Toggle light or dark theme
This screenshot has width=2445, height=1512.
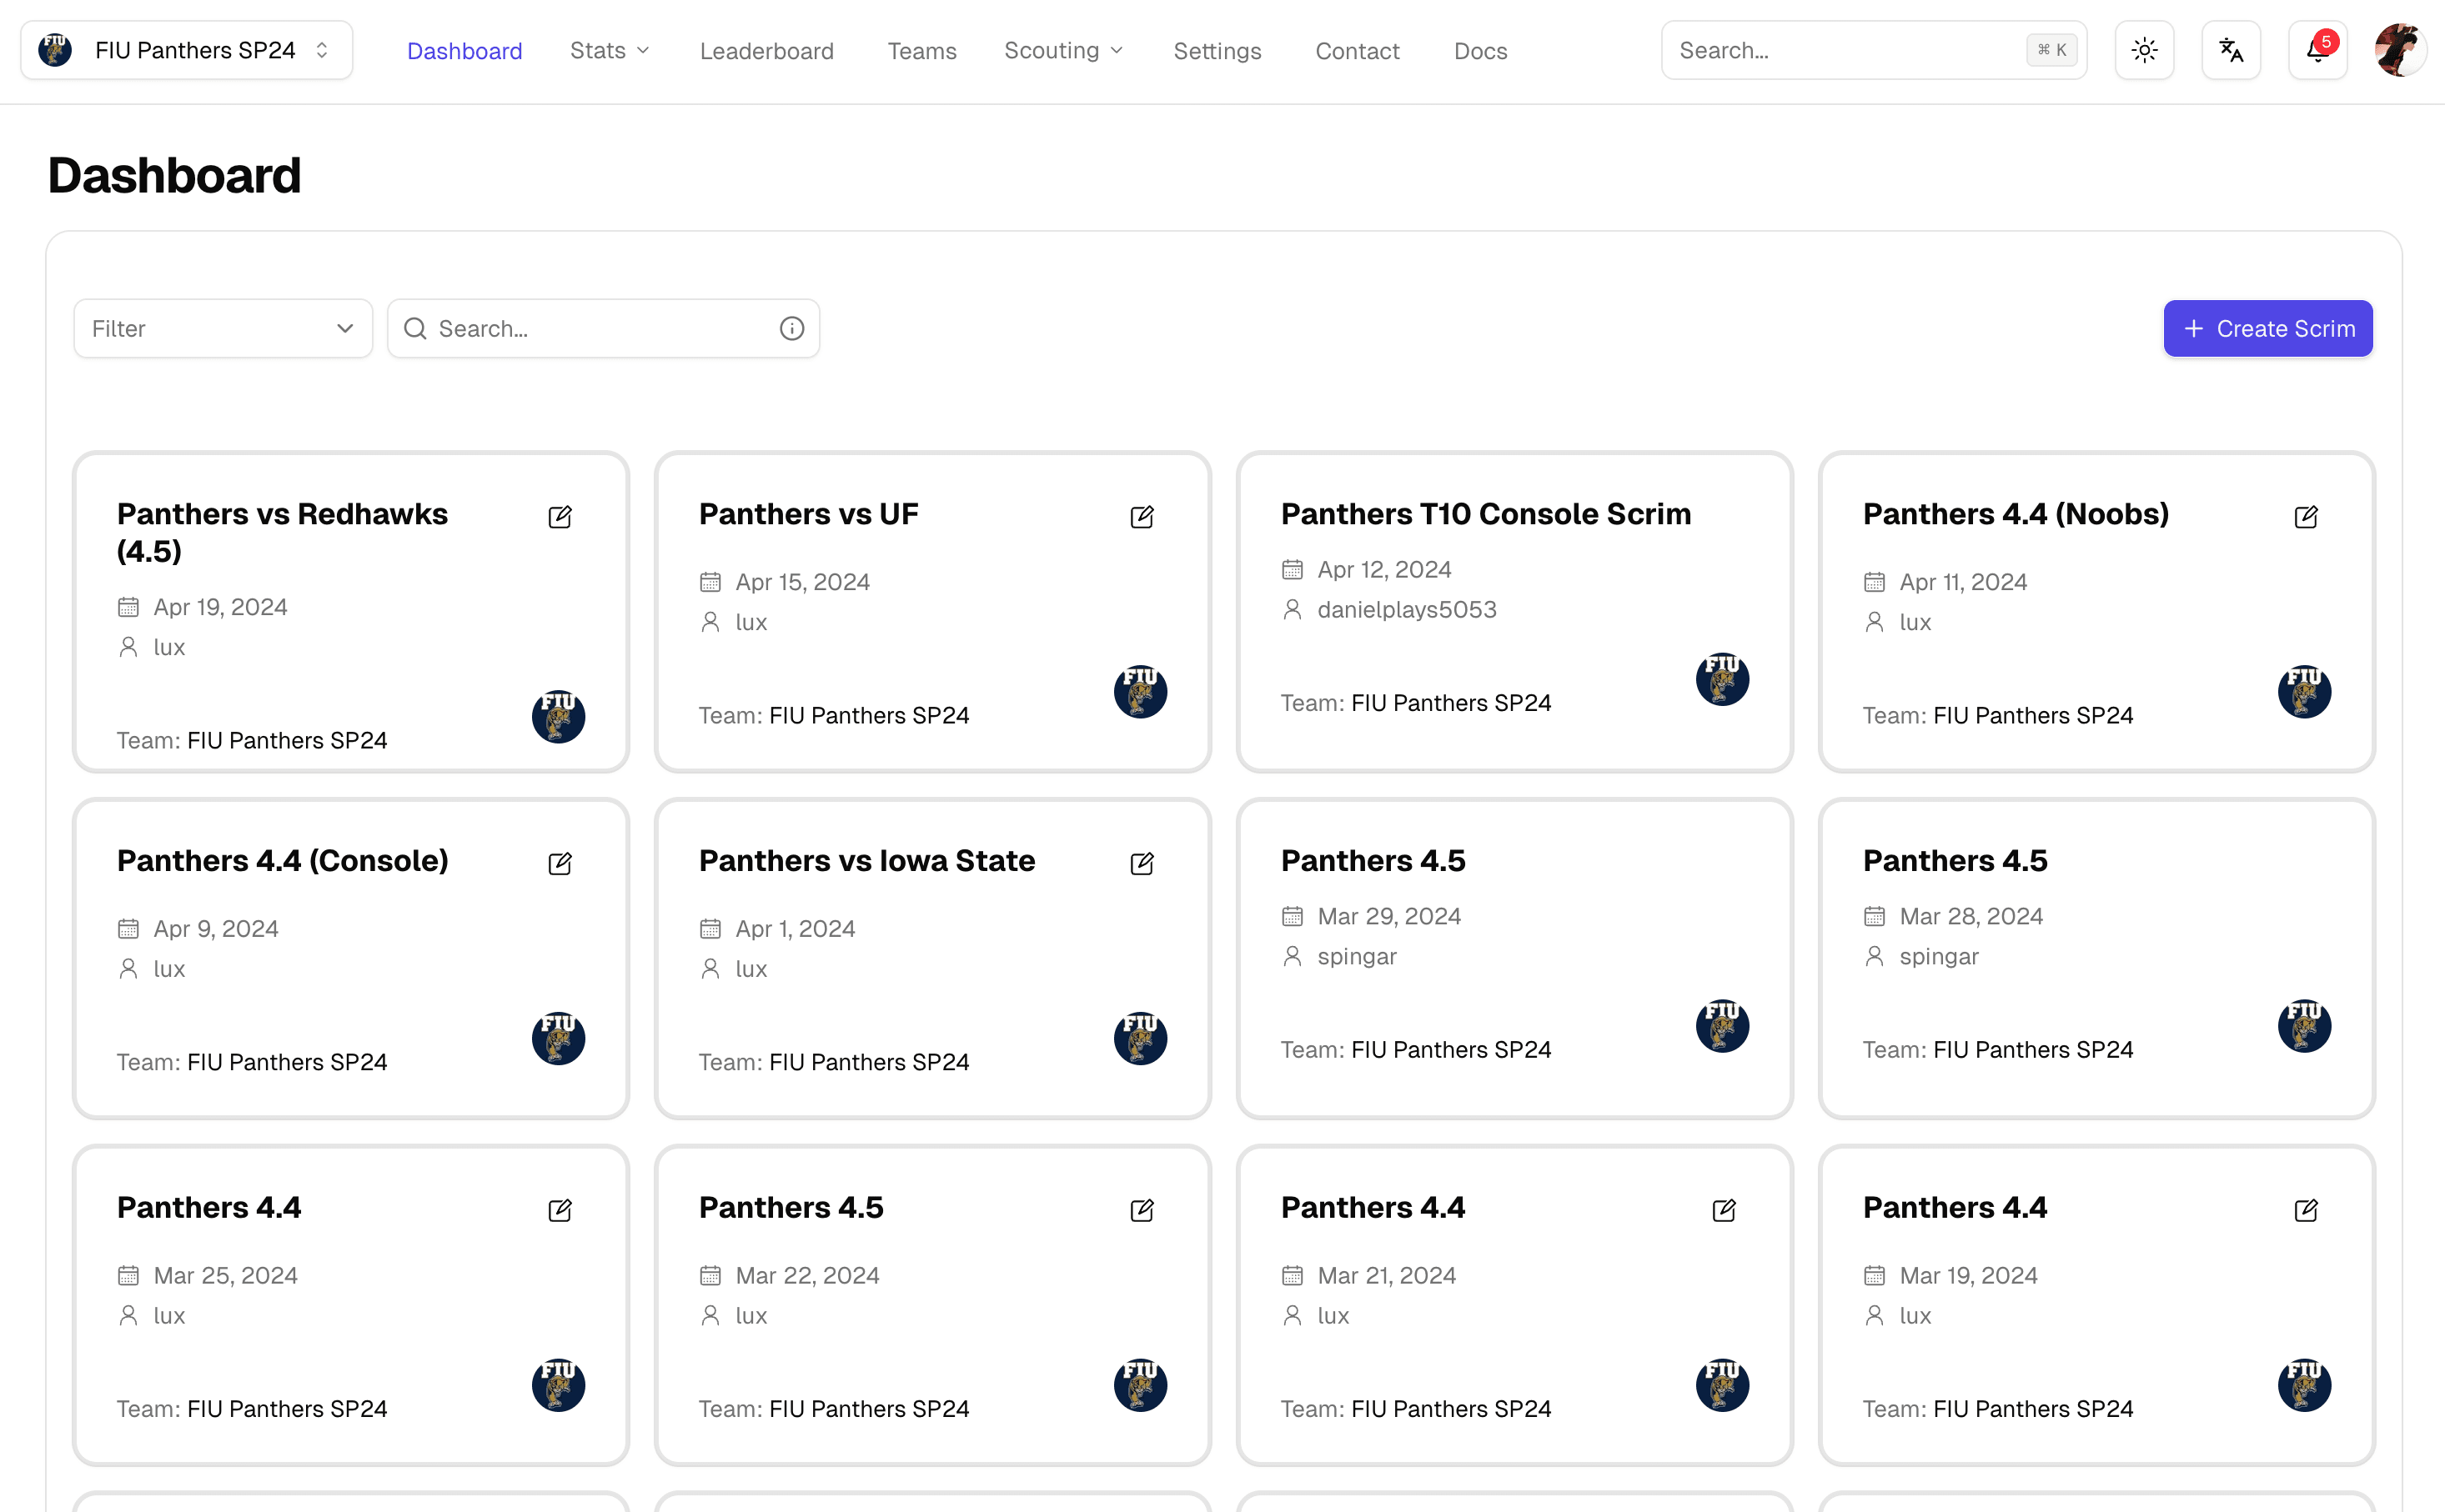[x=2144, y=49]
